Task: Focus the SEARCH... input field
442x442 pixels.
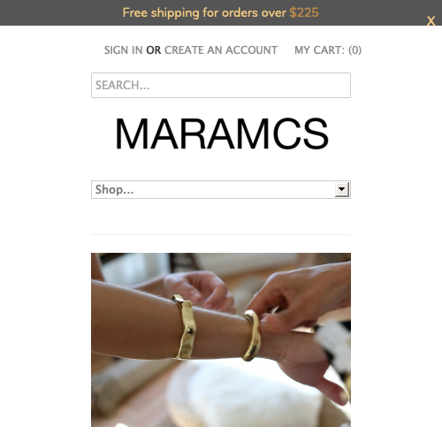Action: coord(221,85)
